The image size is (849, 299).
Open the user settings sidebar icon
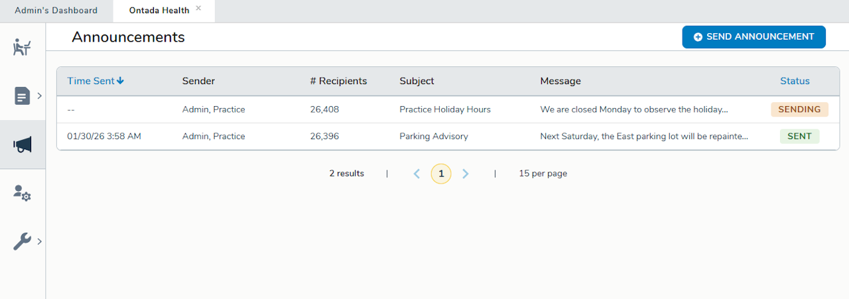coord(22,193)
